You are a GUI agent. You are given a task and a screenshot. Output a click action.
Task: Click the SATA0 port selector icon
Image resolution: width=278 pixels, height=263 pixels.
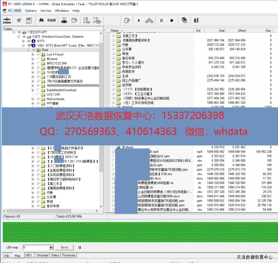click(x=6, y=20)
